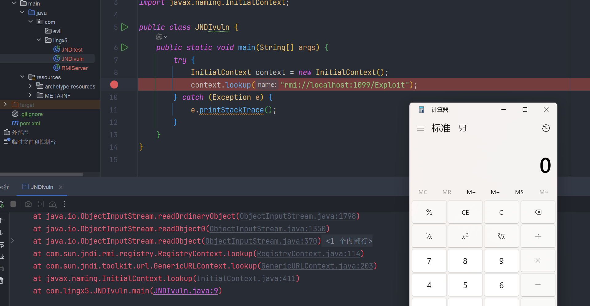Screen dimensions: 590x306
Task: Open the GenericURLContext.java:203 link
Action: [x=317, y=266]
